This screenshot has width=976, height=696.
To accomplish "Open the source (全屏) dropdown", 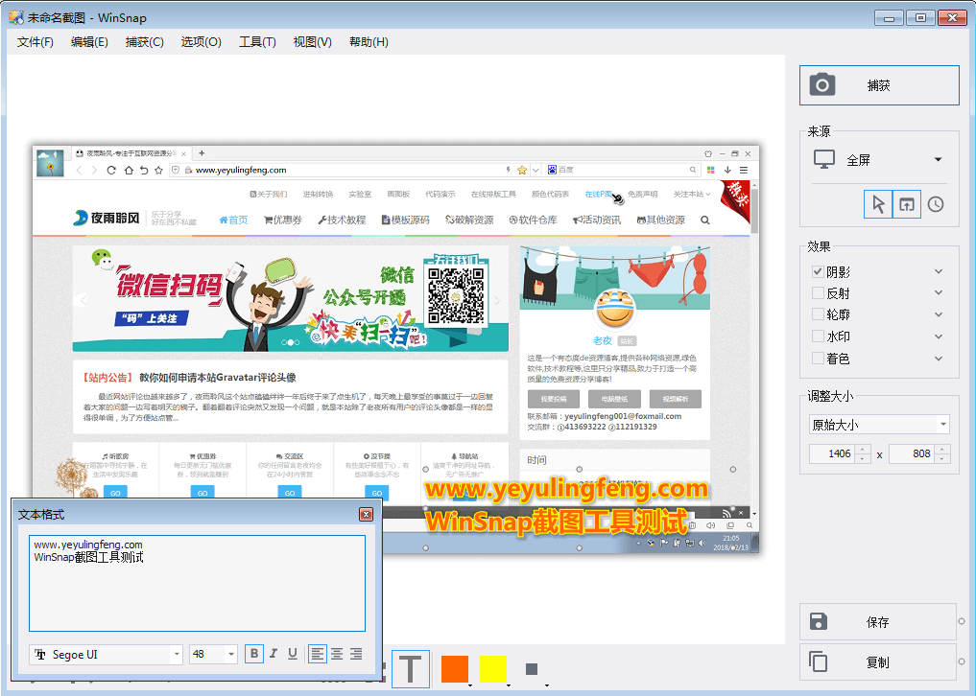I will (938, 160).
